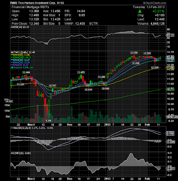Click the 11.120 price annotation
This screenshot has width=178, height=181.
[x=20, y=84]
